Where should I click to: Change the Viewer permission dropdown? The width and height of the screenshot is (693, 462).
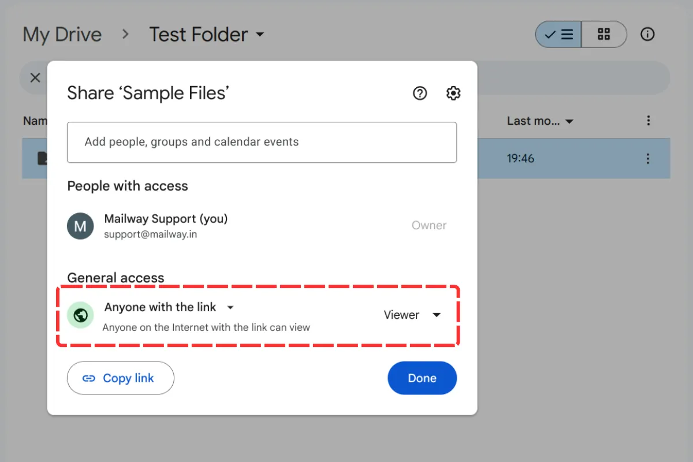[412, 315]
